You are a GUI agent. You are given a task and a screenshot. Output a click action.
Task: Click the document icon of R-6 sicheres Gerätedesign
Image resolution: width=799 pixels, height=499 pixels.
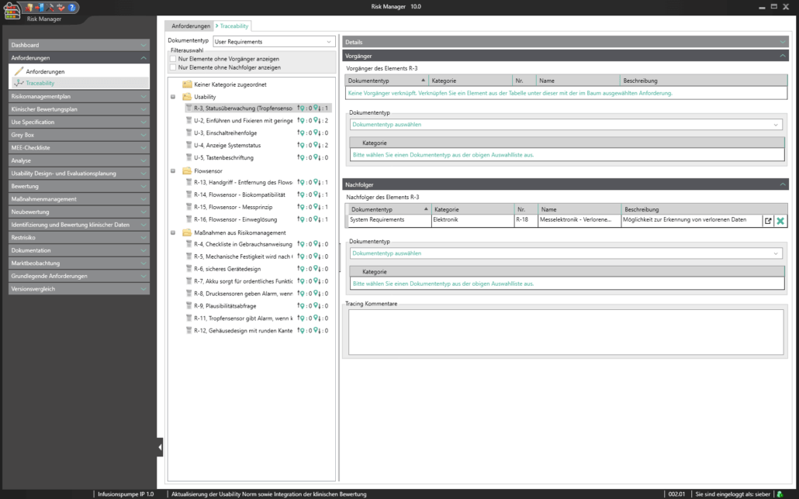pyautogui.click(x=189, y=269)
